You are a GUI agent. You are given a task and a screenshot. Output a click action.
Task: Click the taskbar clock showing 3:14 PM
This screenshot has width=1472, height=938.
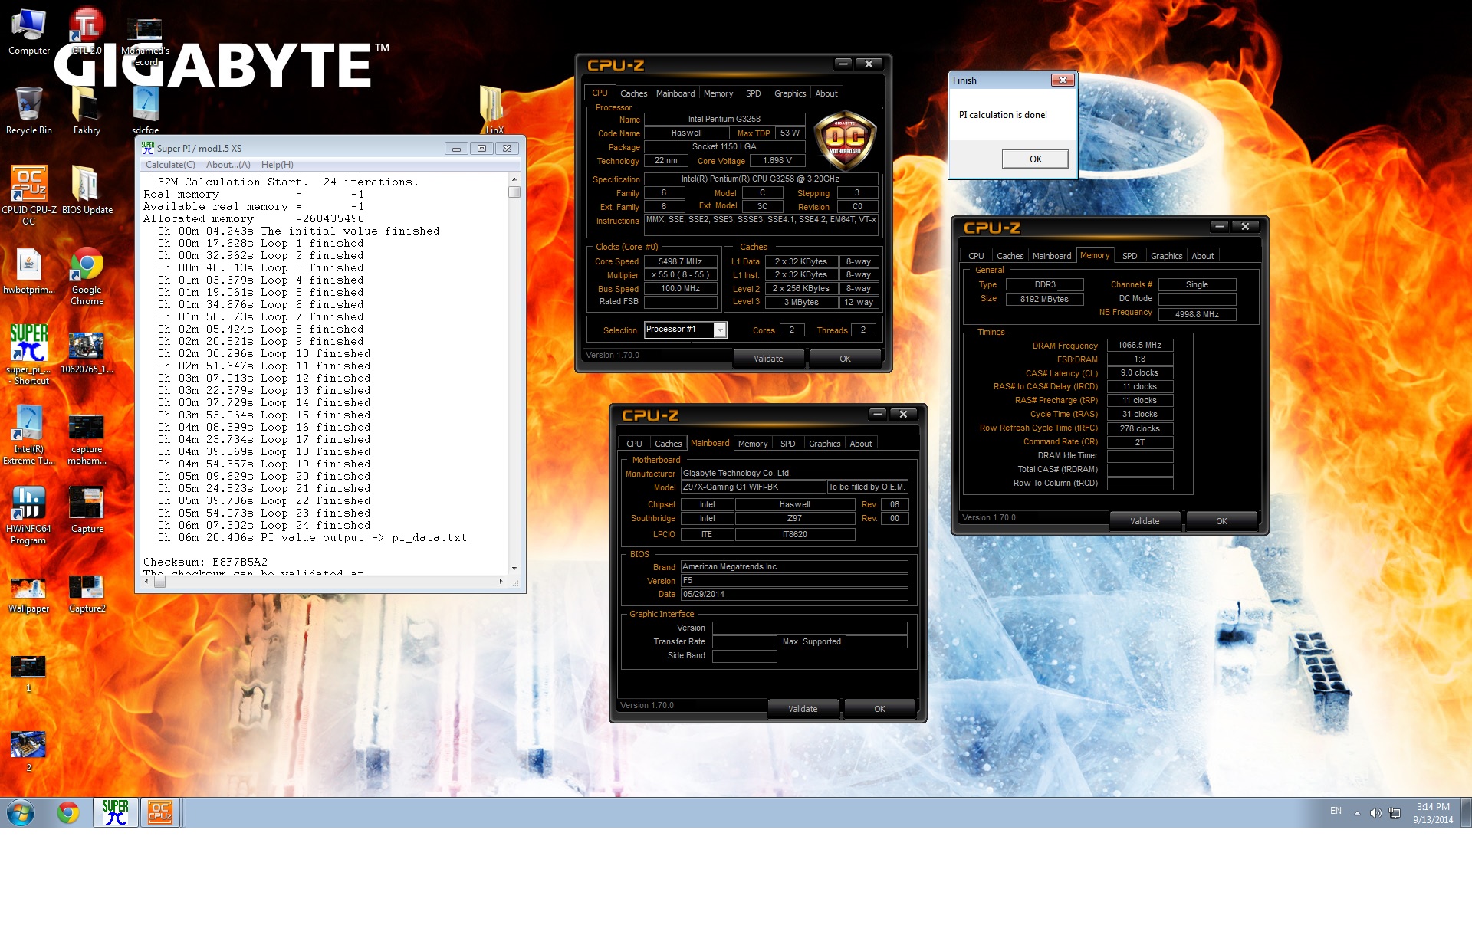(1433, 813)
